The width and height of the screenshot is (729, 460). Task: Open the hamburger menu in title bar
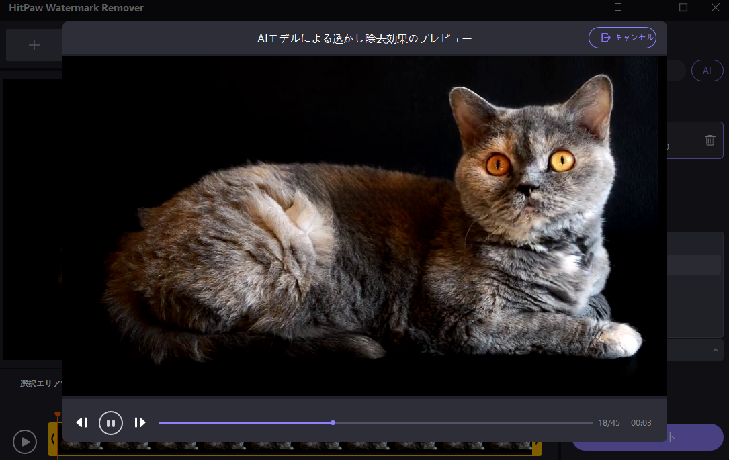tap(619, 7)
